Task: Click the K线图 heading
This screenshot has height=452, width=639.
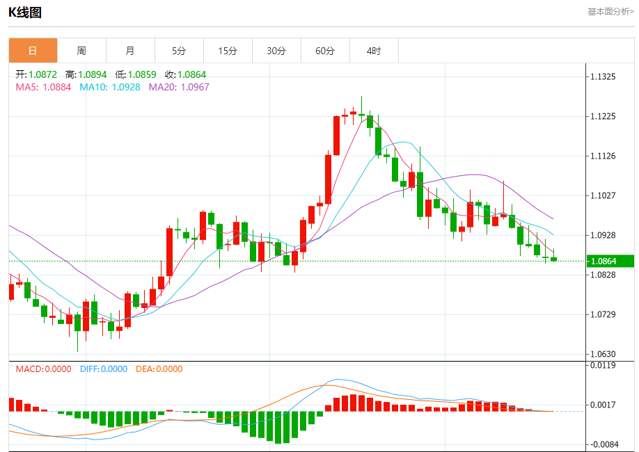Action: tap(25, 13)
